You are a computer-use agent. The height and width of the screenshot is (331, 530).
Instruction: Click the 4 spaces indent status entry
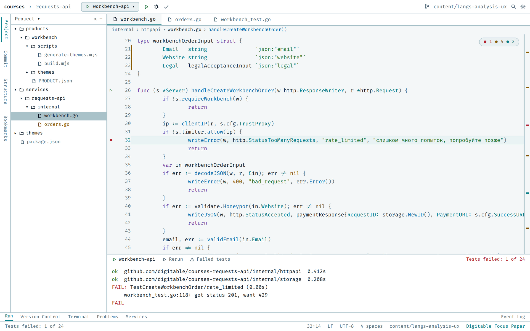point(371,326)
